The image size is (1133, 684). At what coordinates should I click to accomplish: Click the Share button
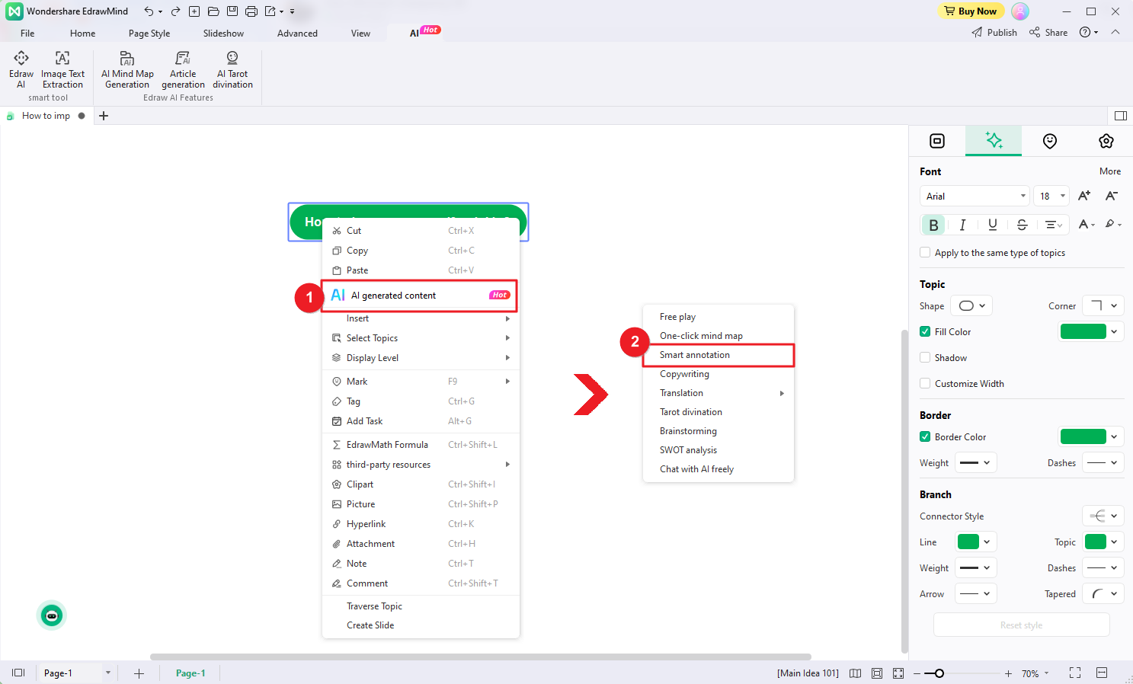pos(1048,33)
